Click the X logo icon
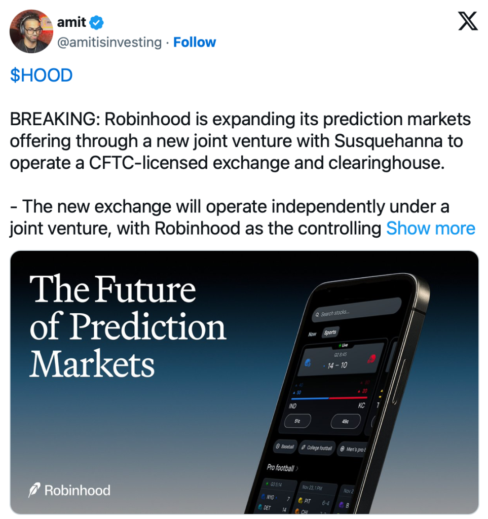488x519 pixels. point(467,22)
